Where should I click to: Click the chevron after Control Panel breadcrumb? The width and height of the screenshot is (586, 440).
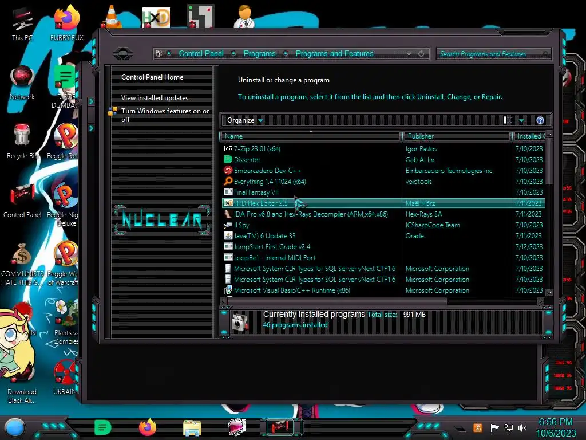click(x=233, y=53)
